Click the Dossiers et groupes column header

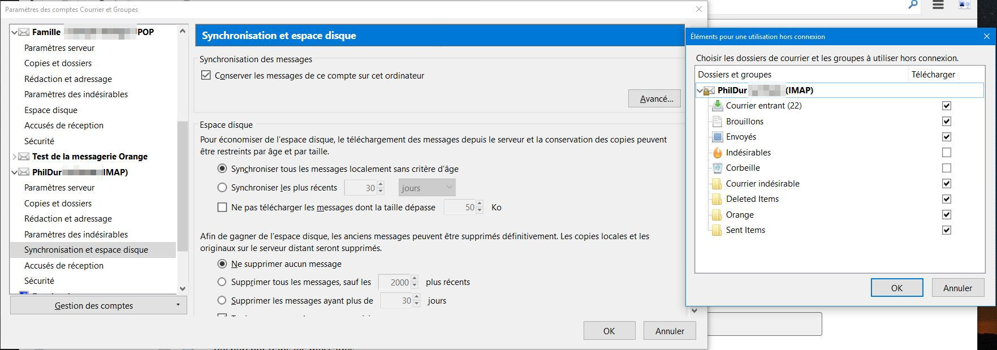801,75
